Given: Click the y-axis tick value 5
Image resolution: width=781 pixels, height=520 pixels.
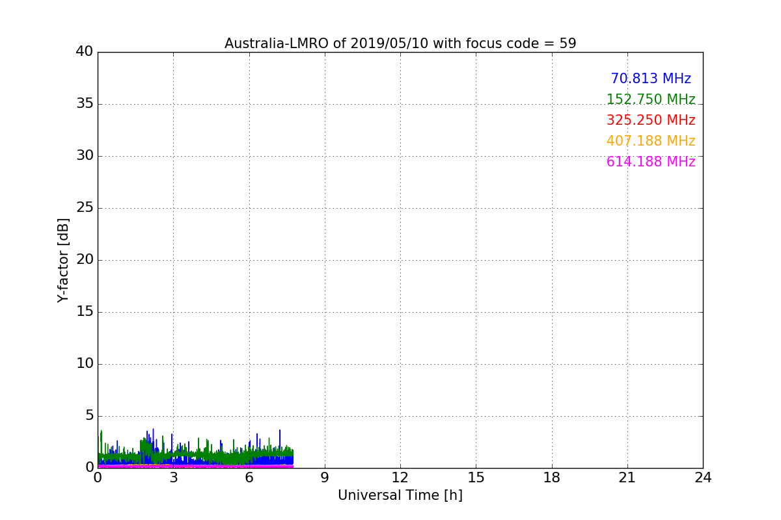Looking at the screenshot, I should tap(89, 415).
